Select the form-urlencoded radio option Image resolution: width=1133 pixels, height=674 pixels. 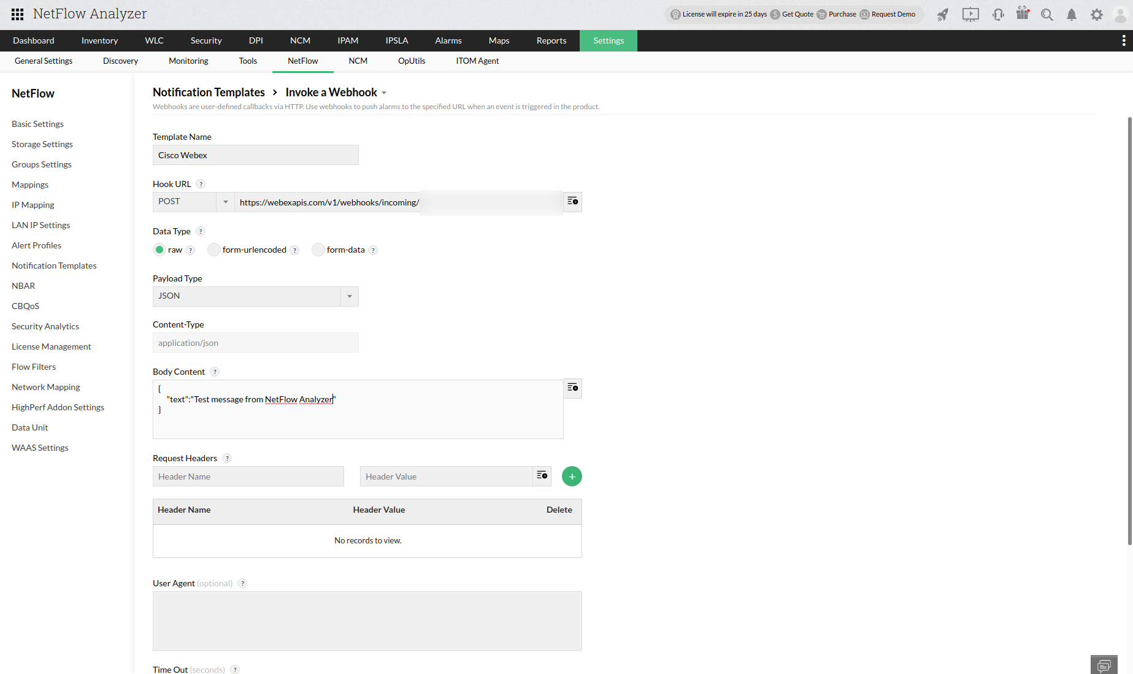click(x=213, y=250)
